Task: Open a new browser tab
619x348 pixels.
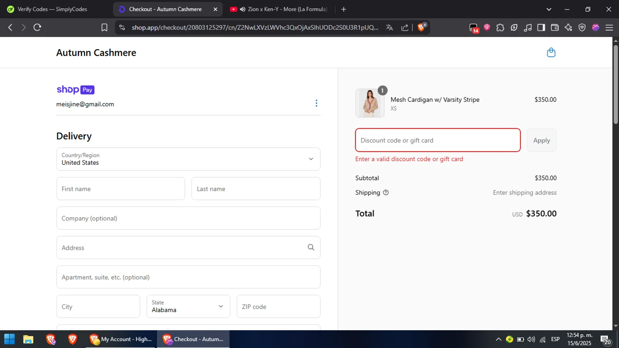Action: 344,9
